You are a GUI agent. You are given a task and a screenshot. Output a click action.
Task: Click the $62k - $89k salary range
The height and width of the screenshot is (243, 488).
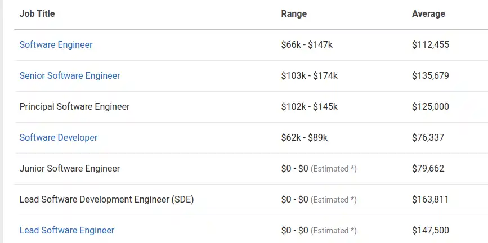tap(305, 137)
